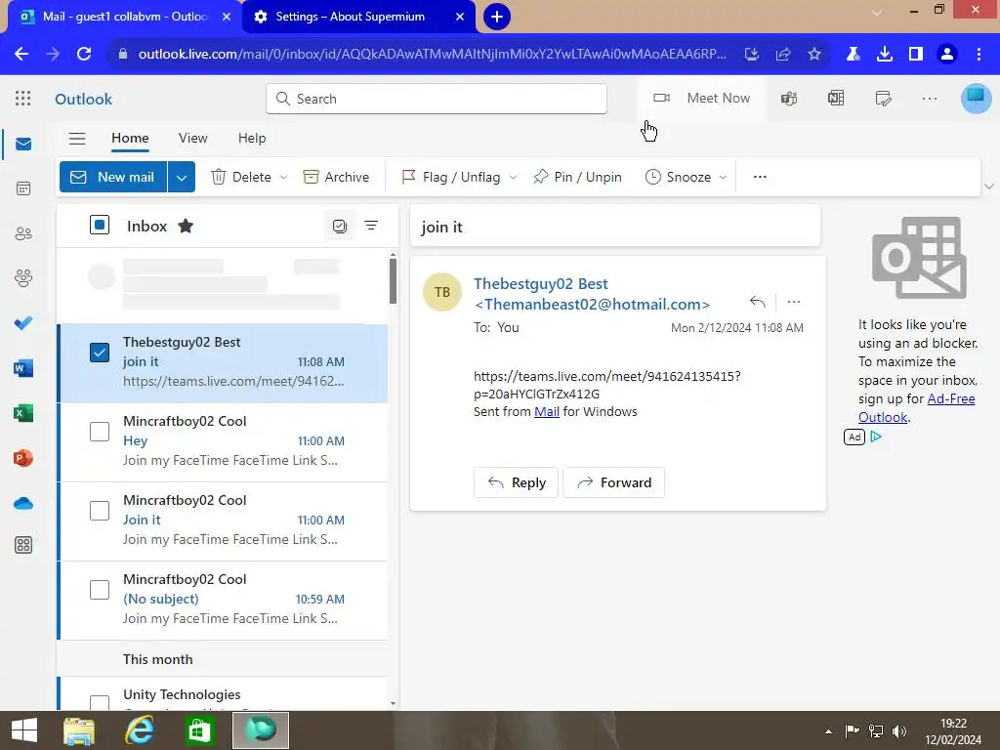Screen dimensions: 1000x750
Task: Open Mail in the left sidebar
Action: click(x=23, y=145)
